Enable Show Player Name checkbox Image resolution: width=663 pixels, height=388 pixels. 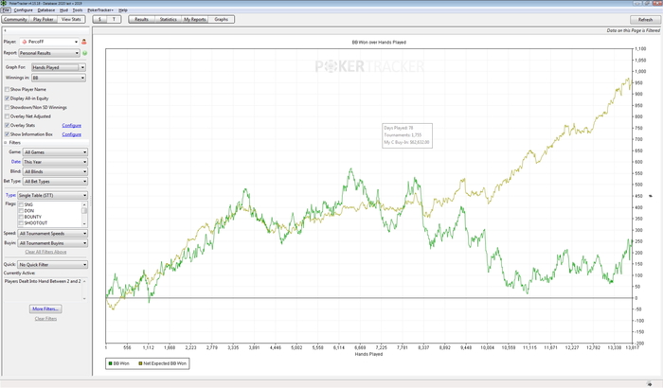click(8, 89)
